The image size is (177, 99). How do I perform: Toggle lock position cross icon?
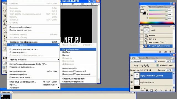(147, 70)
